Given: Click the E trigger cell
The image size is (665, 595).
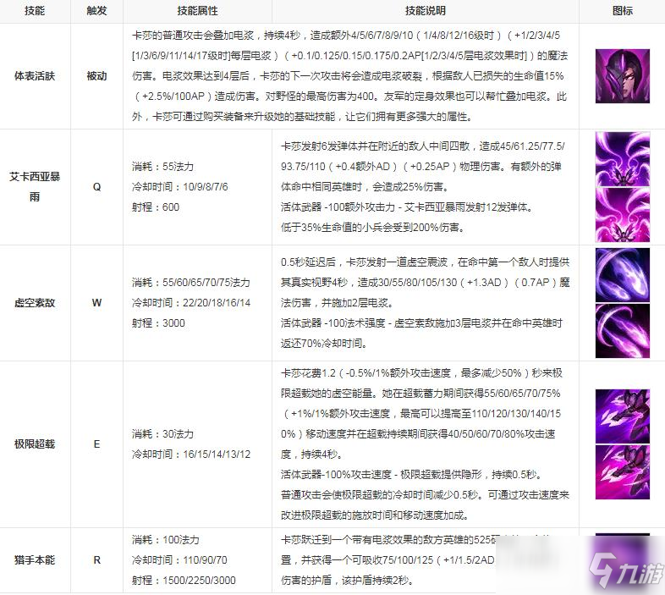Looking at the screenshot, I should point(96,444).
